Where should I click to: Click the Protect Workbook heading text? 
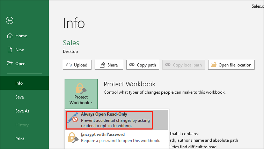tap(129, 84)
